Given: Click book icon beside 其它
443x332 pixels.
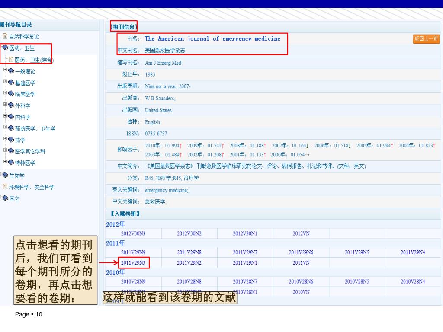Looking at the screenshot, I should 5,198.
